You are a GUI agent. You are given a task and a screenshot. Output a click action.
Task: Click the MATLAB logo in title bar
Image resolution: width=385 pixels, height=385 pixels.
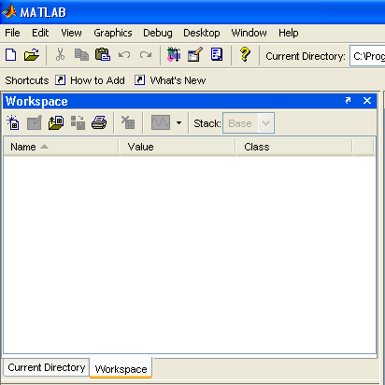click(9, 12)
